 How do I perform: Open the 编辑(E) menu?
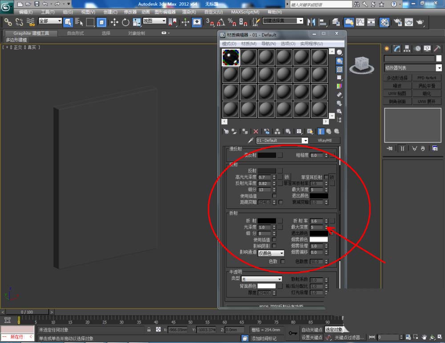[x=26, y=12]
